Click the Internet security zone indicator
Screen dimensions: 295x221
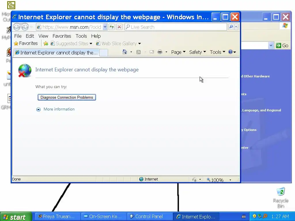click(149, 179)
